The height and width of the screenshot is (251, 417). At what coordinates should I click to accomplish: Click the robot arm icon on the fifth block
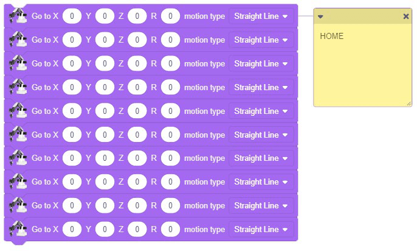pyautogui.click(x=18, y=111)
